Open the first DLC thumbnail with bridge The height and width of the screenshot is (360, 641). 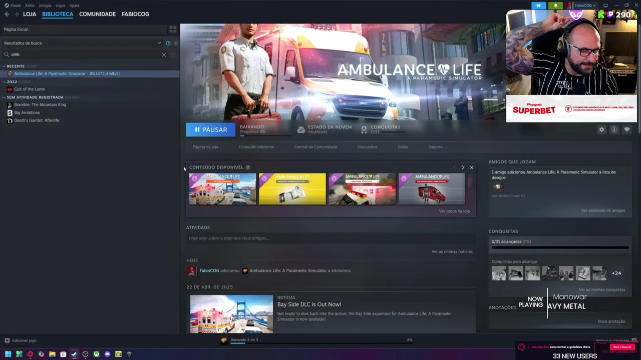(x=222, y=189)
